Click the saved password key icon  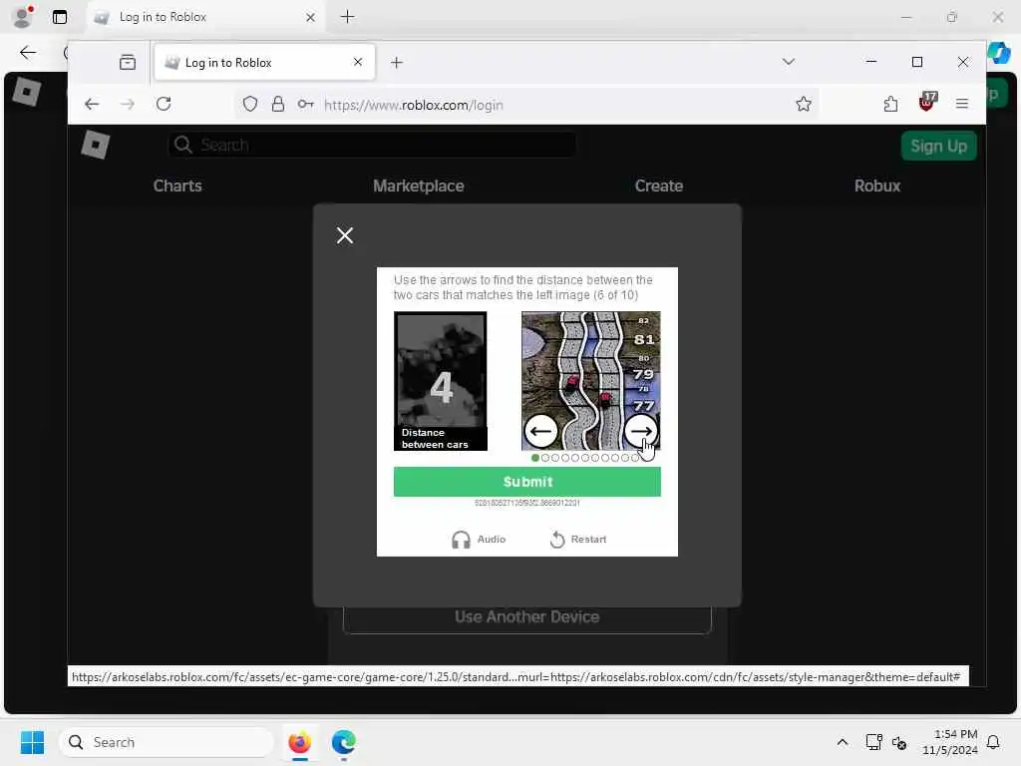(x=305, y=104)
